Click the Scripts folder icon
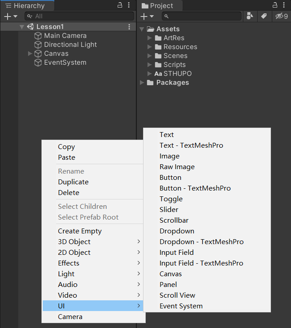 [x=158, y=65]
